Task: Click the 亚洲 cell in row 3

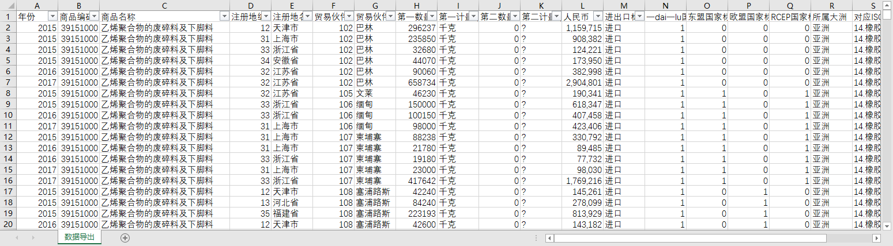Action: coord(832,39)
